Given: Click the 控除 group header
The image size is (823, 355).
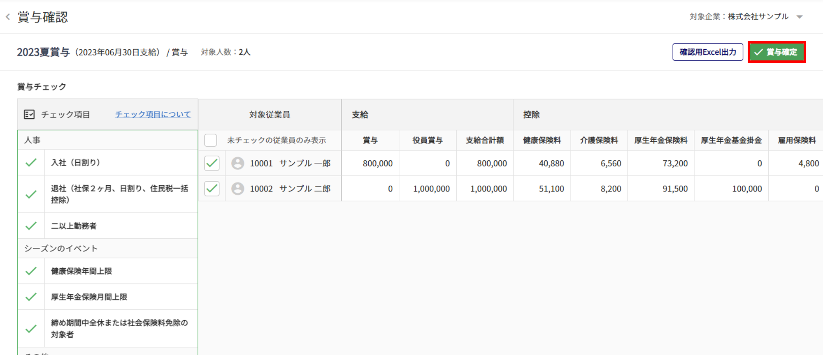Looking at the screenshot, I should [668, 115].
